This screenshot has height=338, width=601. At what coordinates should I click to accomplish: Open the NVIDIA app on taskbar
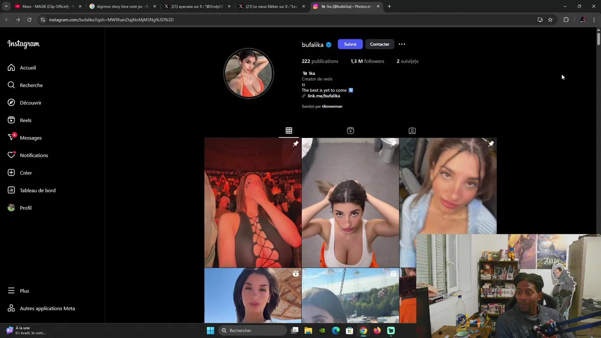[x=322, y=330]
